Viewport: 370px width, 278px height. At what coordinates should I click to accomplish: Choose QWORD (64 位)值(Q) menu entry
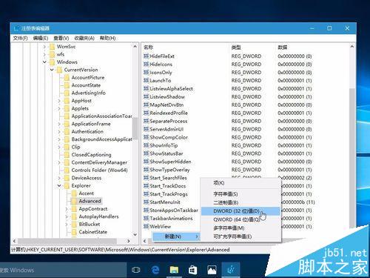coord(240,219)
